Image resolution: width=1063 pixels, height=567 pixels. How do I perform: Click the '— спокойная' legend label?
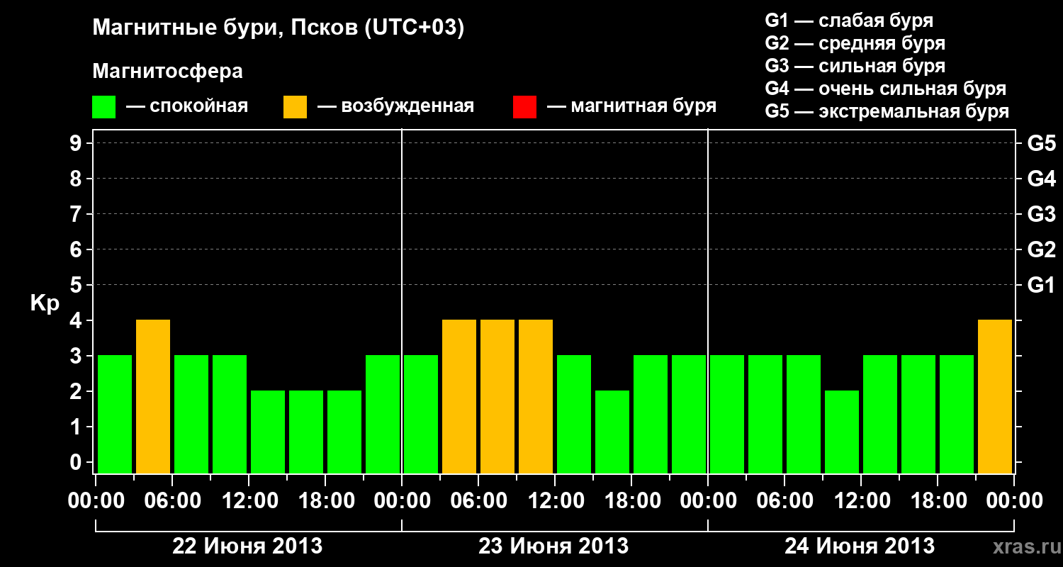[x=186, y=106]
